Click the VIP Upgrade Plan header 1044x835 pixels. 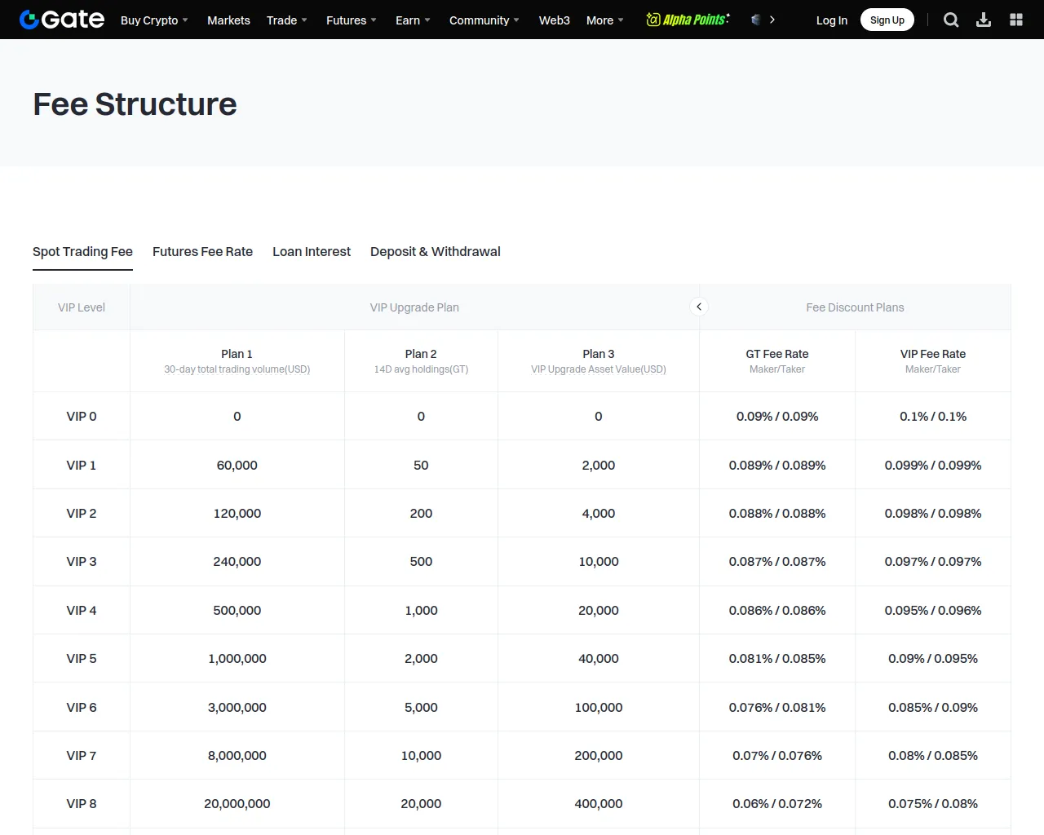point(414,307)
